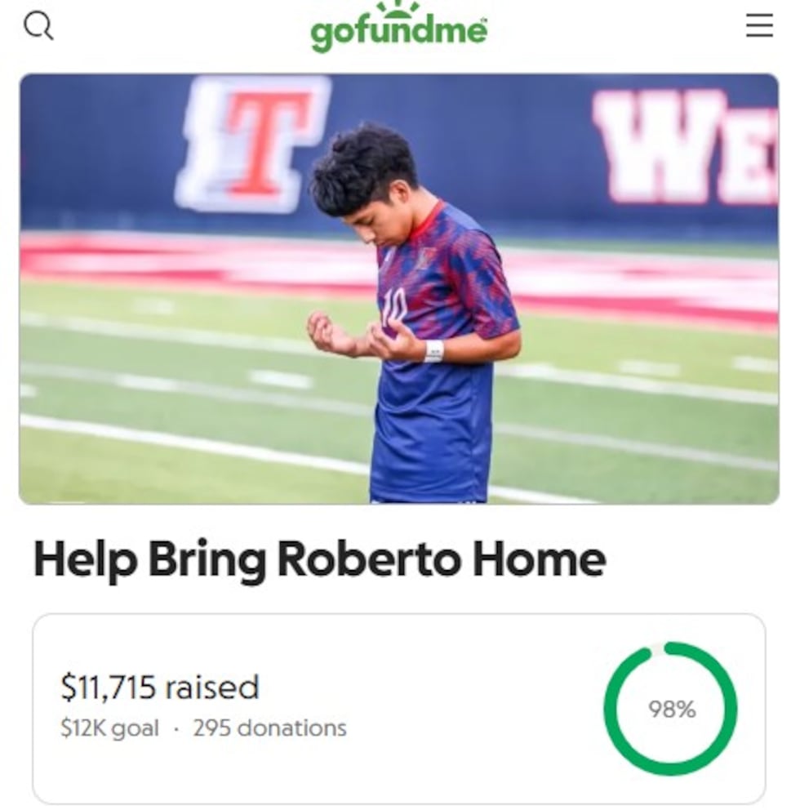The width and height of the screenshot is (800, 810).
Task: Click the gofundme logo text
Action: [x=398, y=34]
